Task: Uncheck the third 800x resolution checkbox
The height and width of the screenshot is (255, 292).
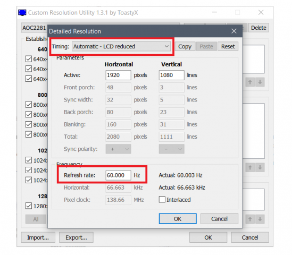Action: point(29,124)
